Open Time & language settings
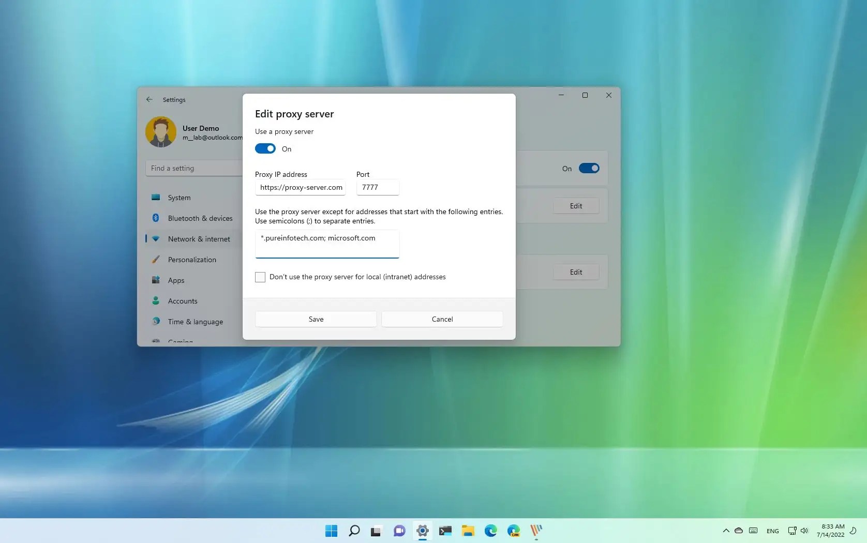The width and height of the screenshot is (867, 543). [x=195, y=321]
